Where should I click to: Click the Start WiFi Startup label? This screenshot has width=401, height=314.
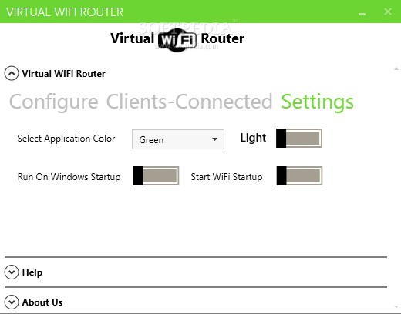227,177
